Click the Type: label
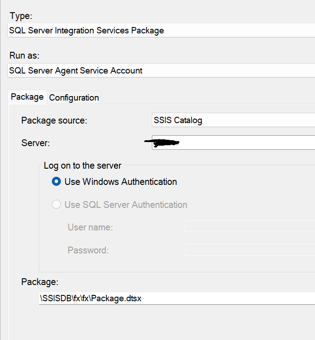Image resolution: width=315 pixels, height=340 pixels. [x=21, y=16]
